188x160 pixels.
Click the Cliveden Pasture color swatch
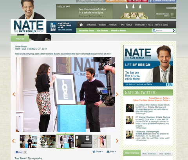pyautogui.click(x=173, y=15)
